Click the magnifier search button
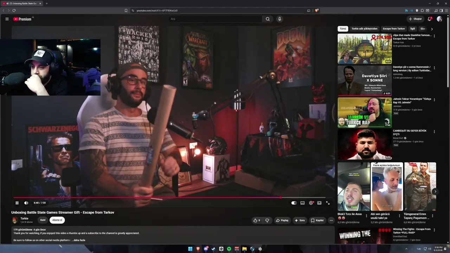 [268, 19]
